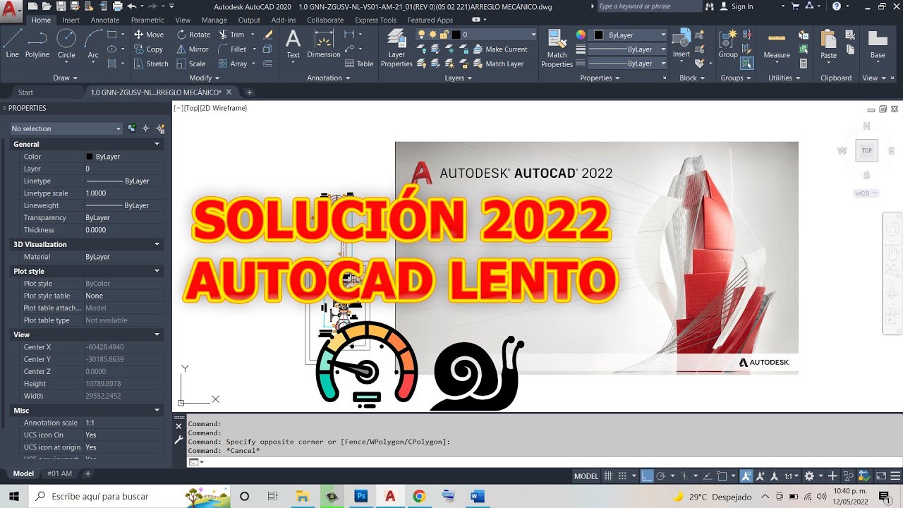903x508 pixels.
Task: Switch to the #01 AM layout tab
Action: pos(59,474)
